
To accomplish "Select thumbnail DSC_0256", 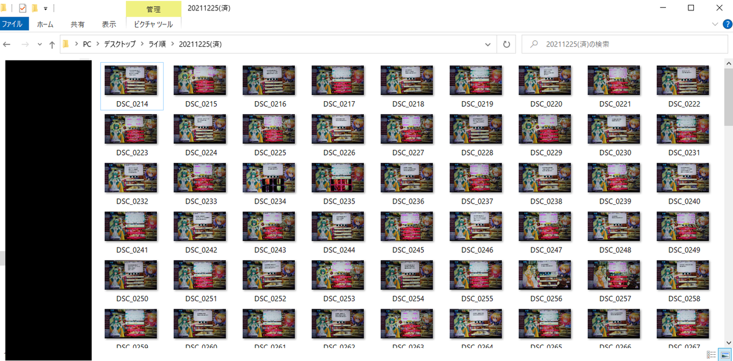I will pos(545,276).
